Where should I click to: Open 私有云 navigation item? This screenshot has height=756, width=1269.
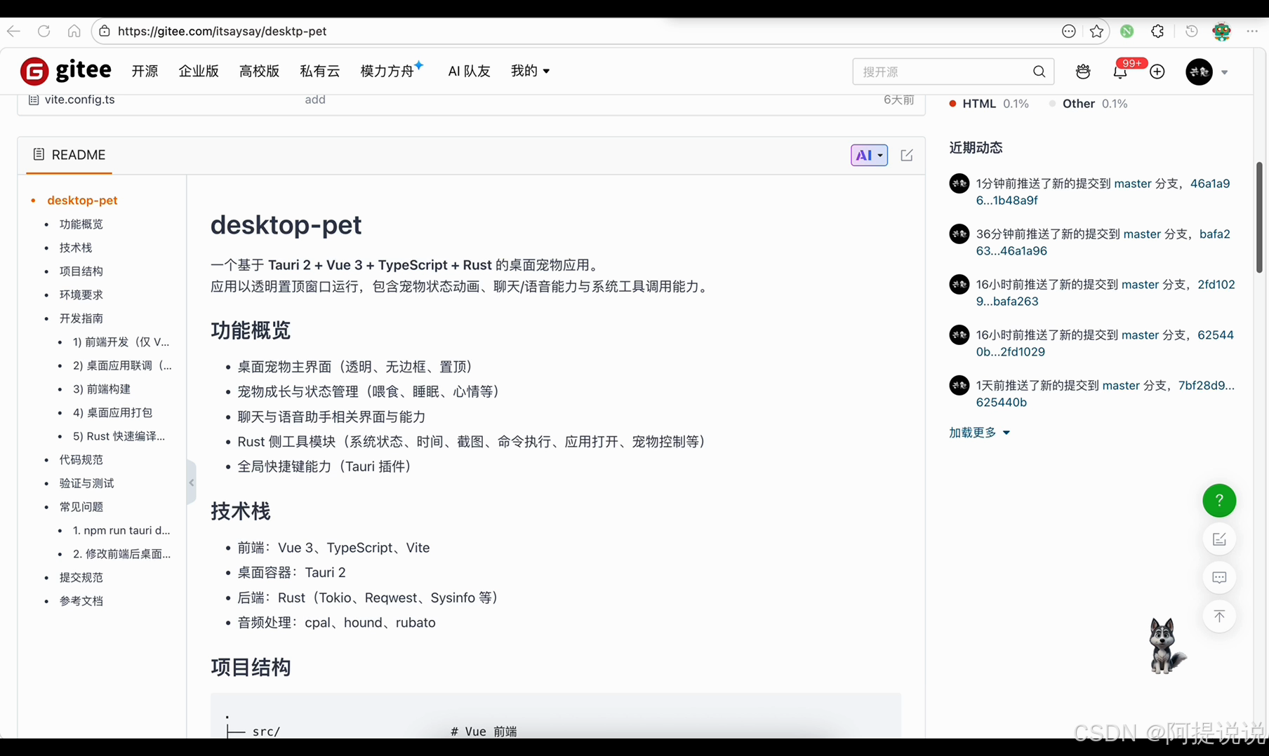pos(319,71)
